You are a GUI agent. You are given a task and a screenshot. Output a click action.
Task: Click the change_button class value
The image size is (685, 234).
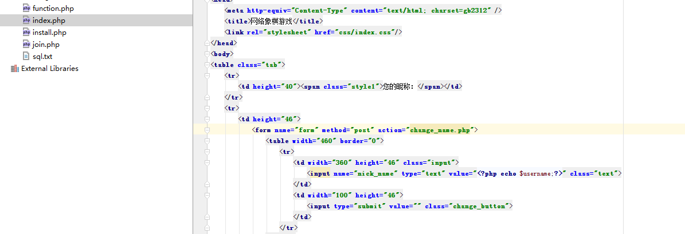coord(479,206)
